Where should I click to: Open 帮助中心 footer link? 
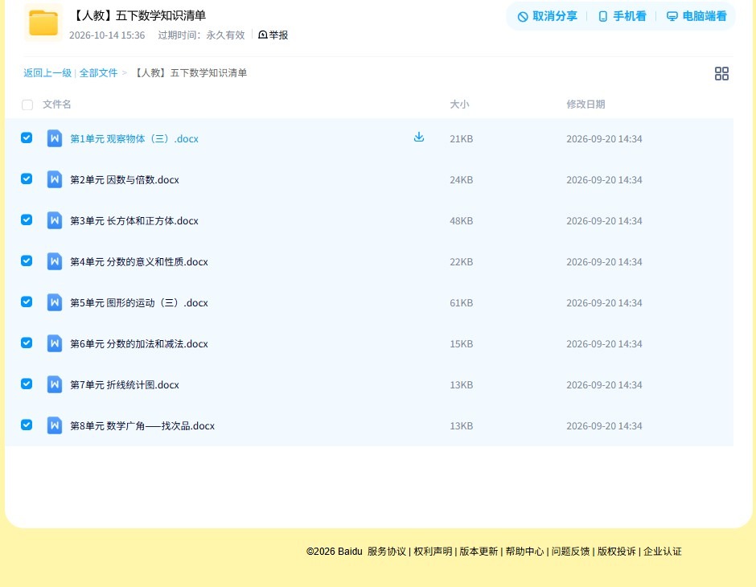pos(524,552)
